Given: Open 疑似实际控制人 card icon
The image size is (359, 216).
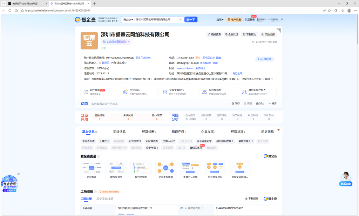Looking at the screenshot, I should pyautogui.click(x=244, y=92).
